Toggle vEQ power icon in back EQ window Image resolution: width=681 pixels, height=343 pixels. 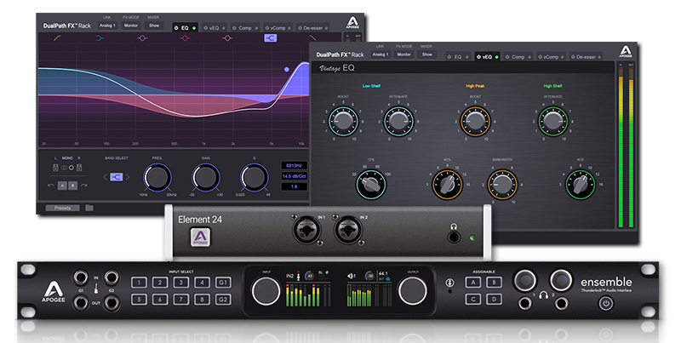point(205,28)
